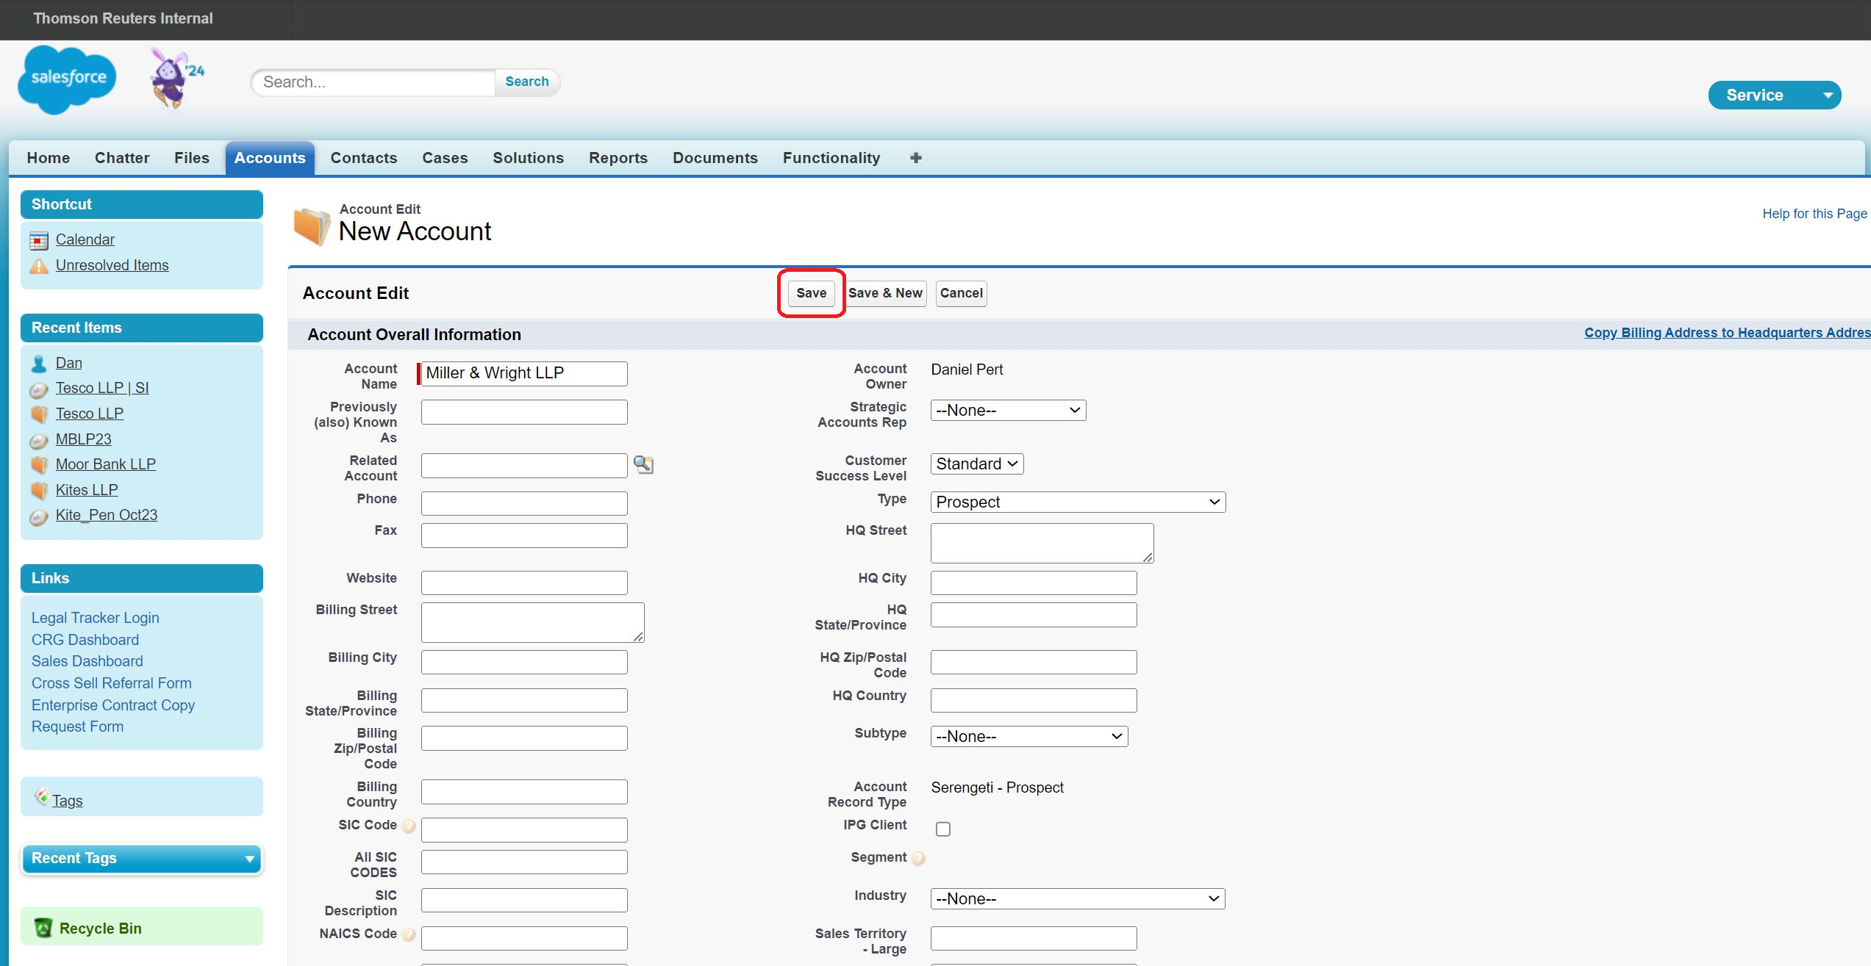The height and width of the screenshot is (966, 1871).
Task: Click the HQ Street text area
Action: click(x=1042, y=543)
